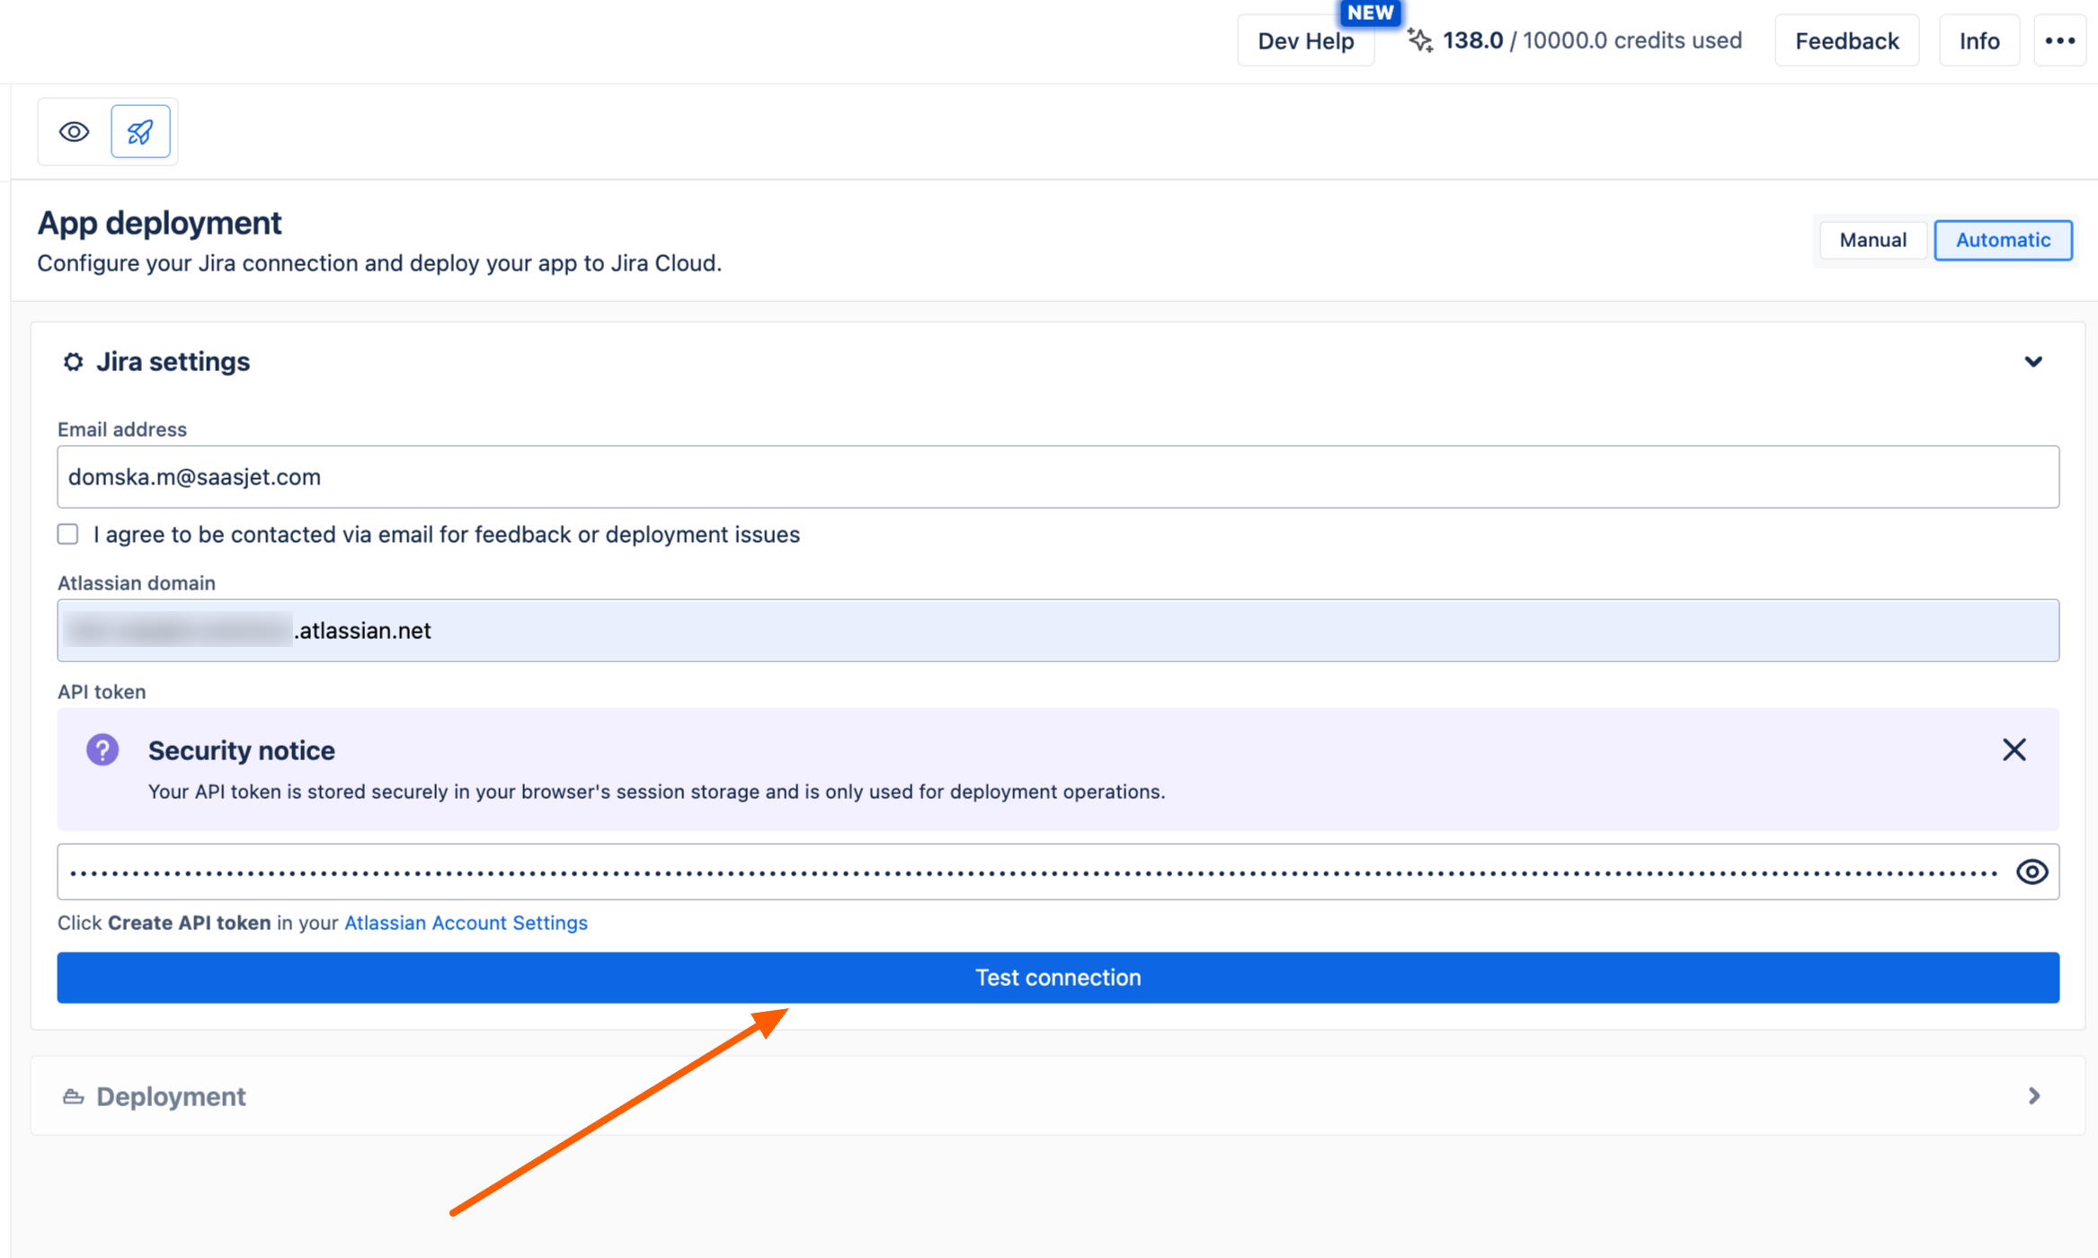Click the App deployment heading
This screenshot has width=2098, height=1258.
coord(159,223)
